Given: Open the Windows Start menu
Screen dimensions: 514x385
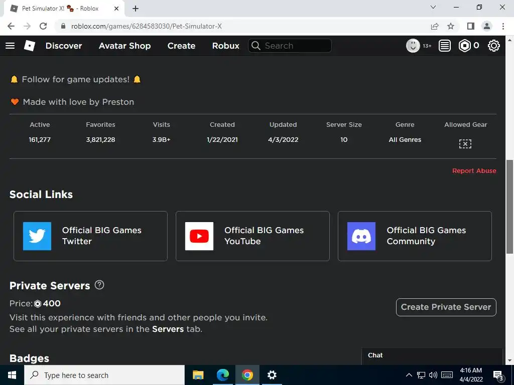Looking at the screenshot, I should click(12, 375).
